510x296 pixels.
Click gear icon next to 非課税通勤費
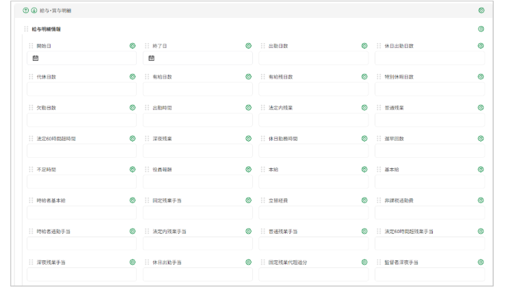(x=481, y=200)
